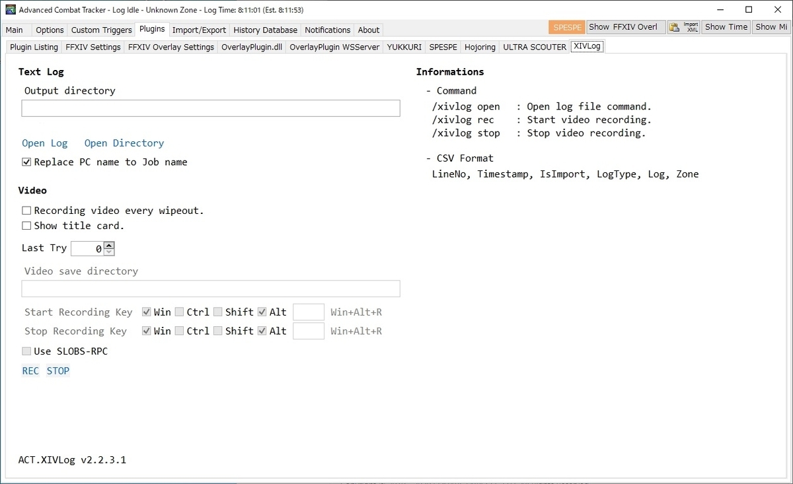Image resolution: width=793 pixels, height=484 pixels.
Task: Enable the Use SLOBS-RPC checkbox
Action: coord(26,351)
